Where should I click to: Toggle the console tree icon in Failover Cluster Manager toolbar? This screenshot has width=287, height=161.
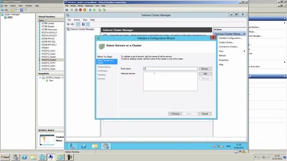click(x=78, y=24)
